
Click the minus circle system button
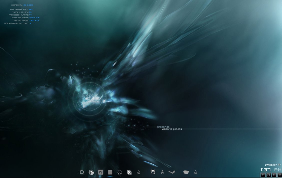tap(268, 175)
